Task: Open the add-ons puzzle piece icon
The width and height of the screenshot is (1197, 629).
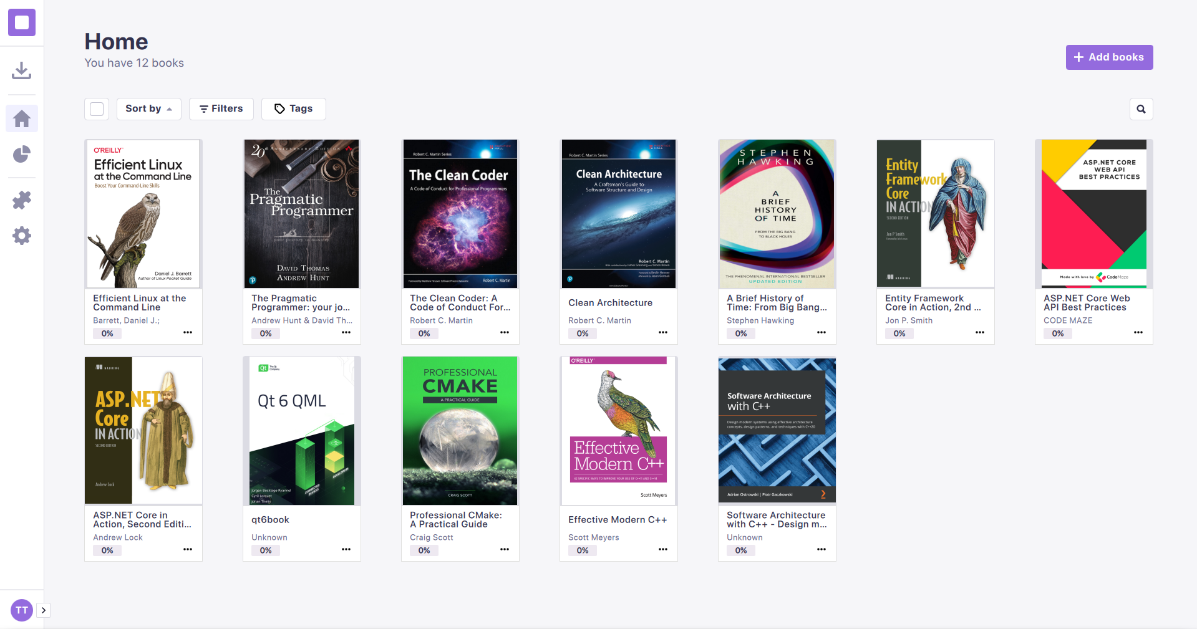Action: pos(22,200)
